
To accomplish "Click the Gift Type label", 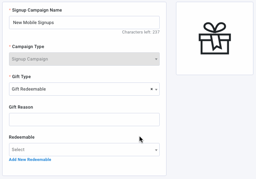I will click(21, 77).
